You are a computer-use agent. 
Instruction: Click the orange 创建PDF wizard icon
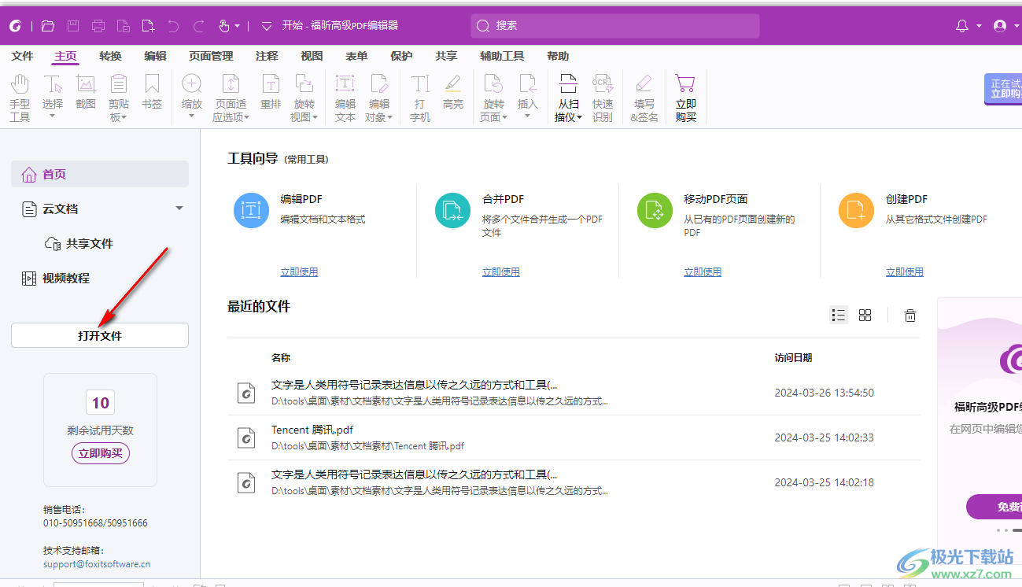pos(857,210)
